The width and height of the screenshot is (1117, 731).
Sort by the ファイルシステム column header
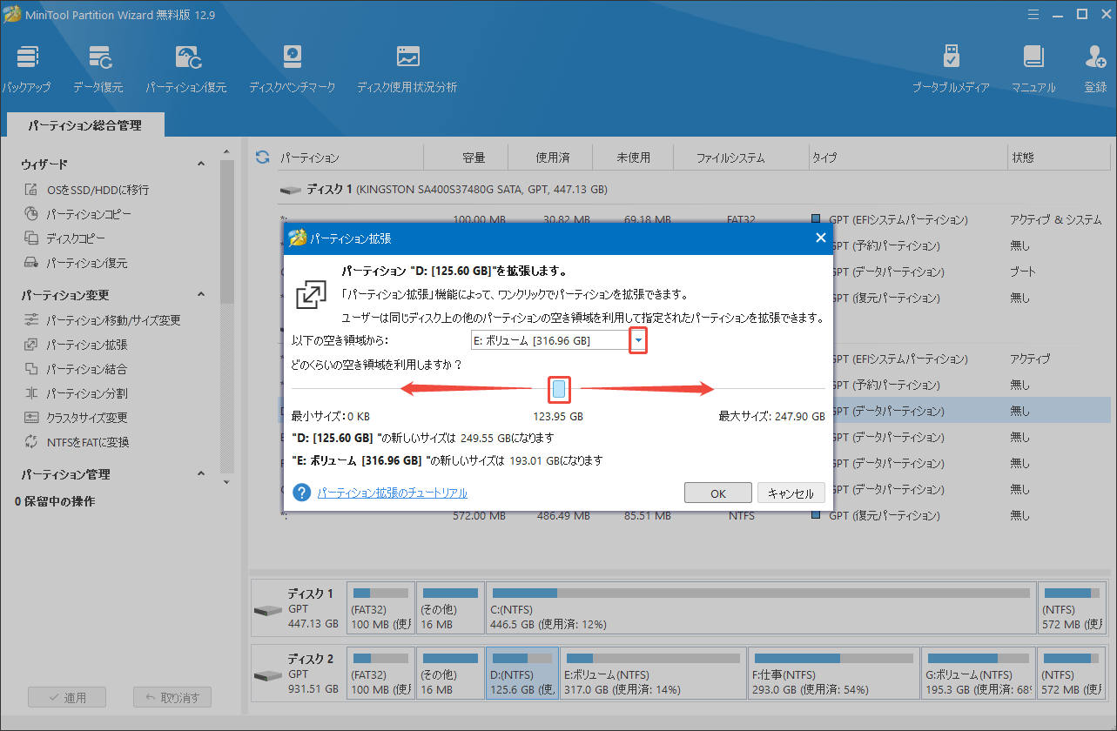(730, 158)
